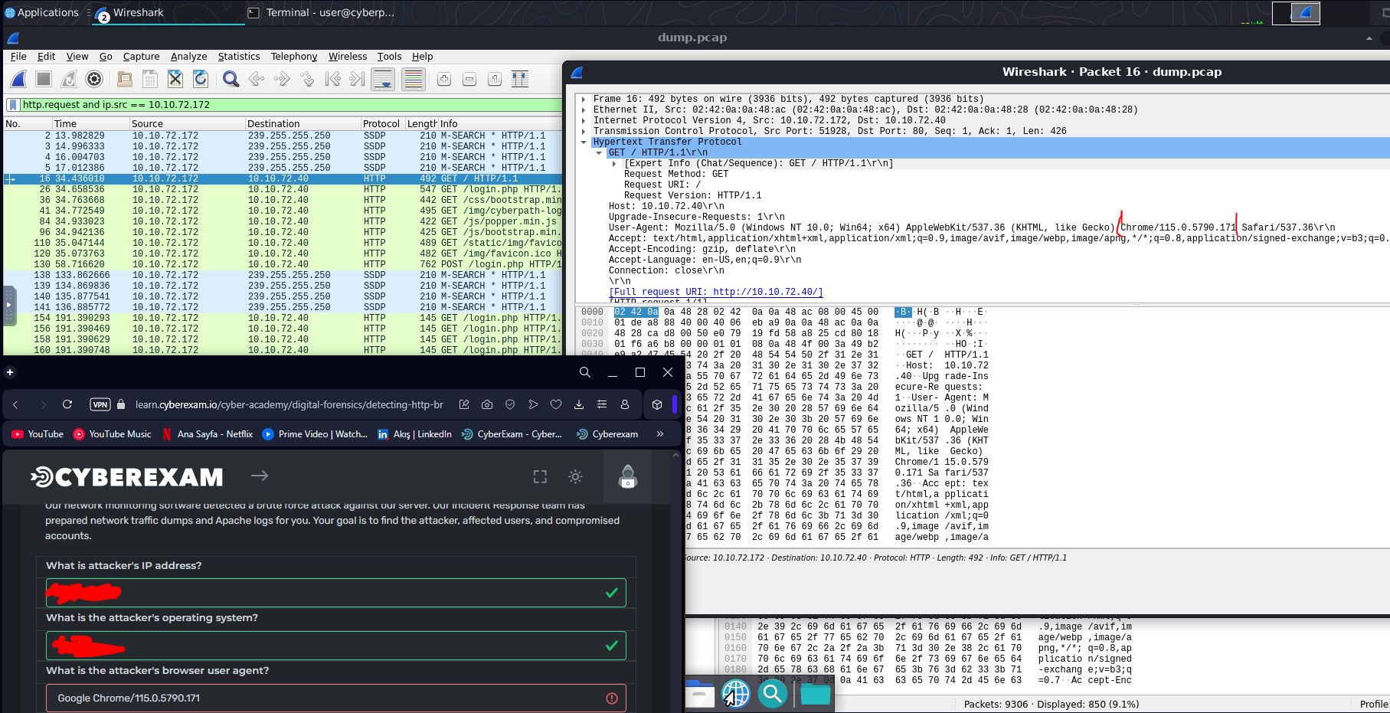Open the Telephony menu
Image resolution: width=1390 pixels, height=713 pixels.
tap(294, 57)
